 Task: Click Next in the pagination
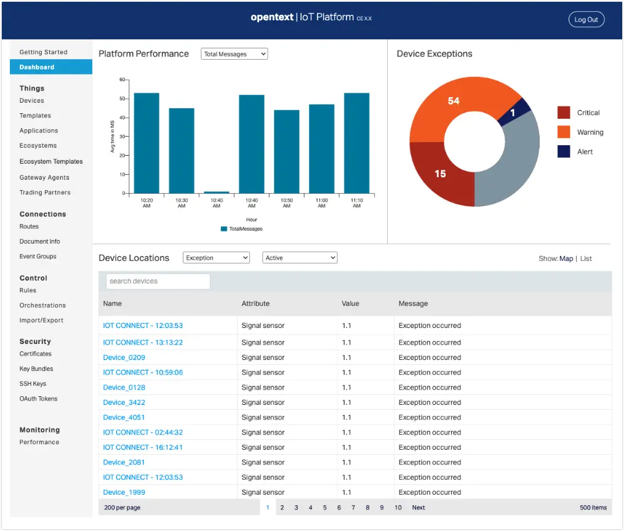point(418,508)
